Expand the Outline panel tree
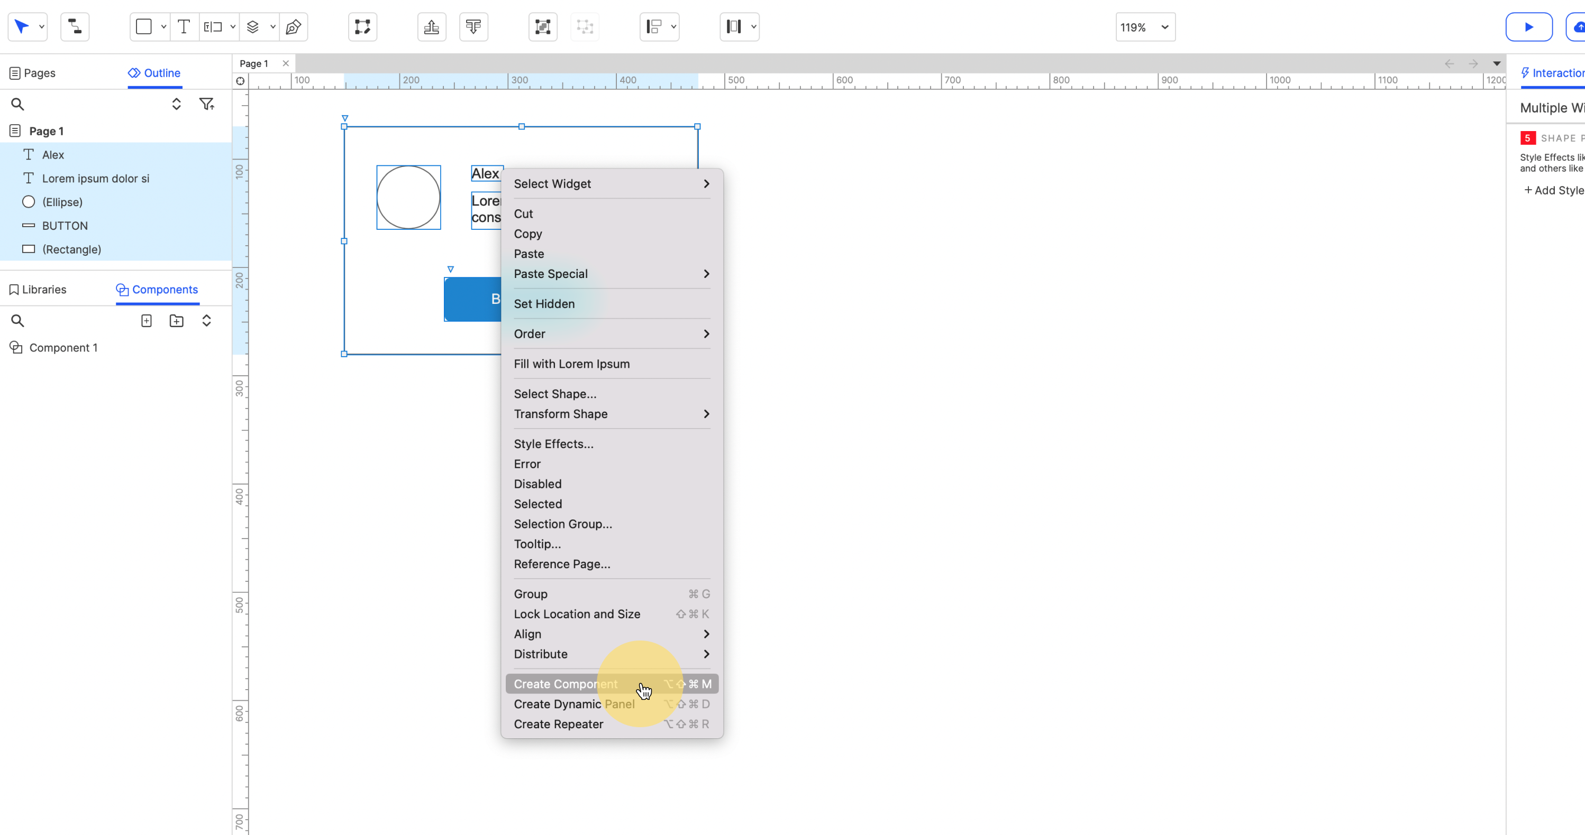 click(176, 104)
